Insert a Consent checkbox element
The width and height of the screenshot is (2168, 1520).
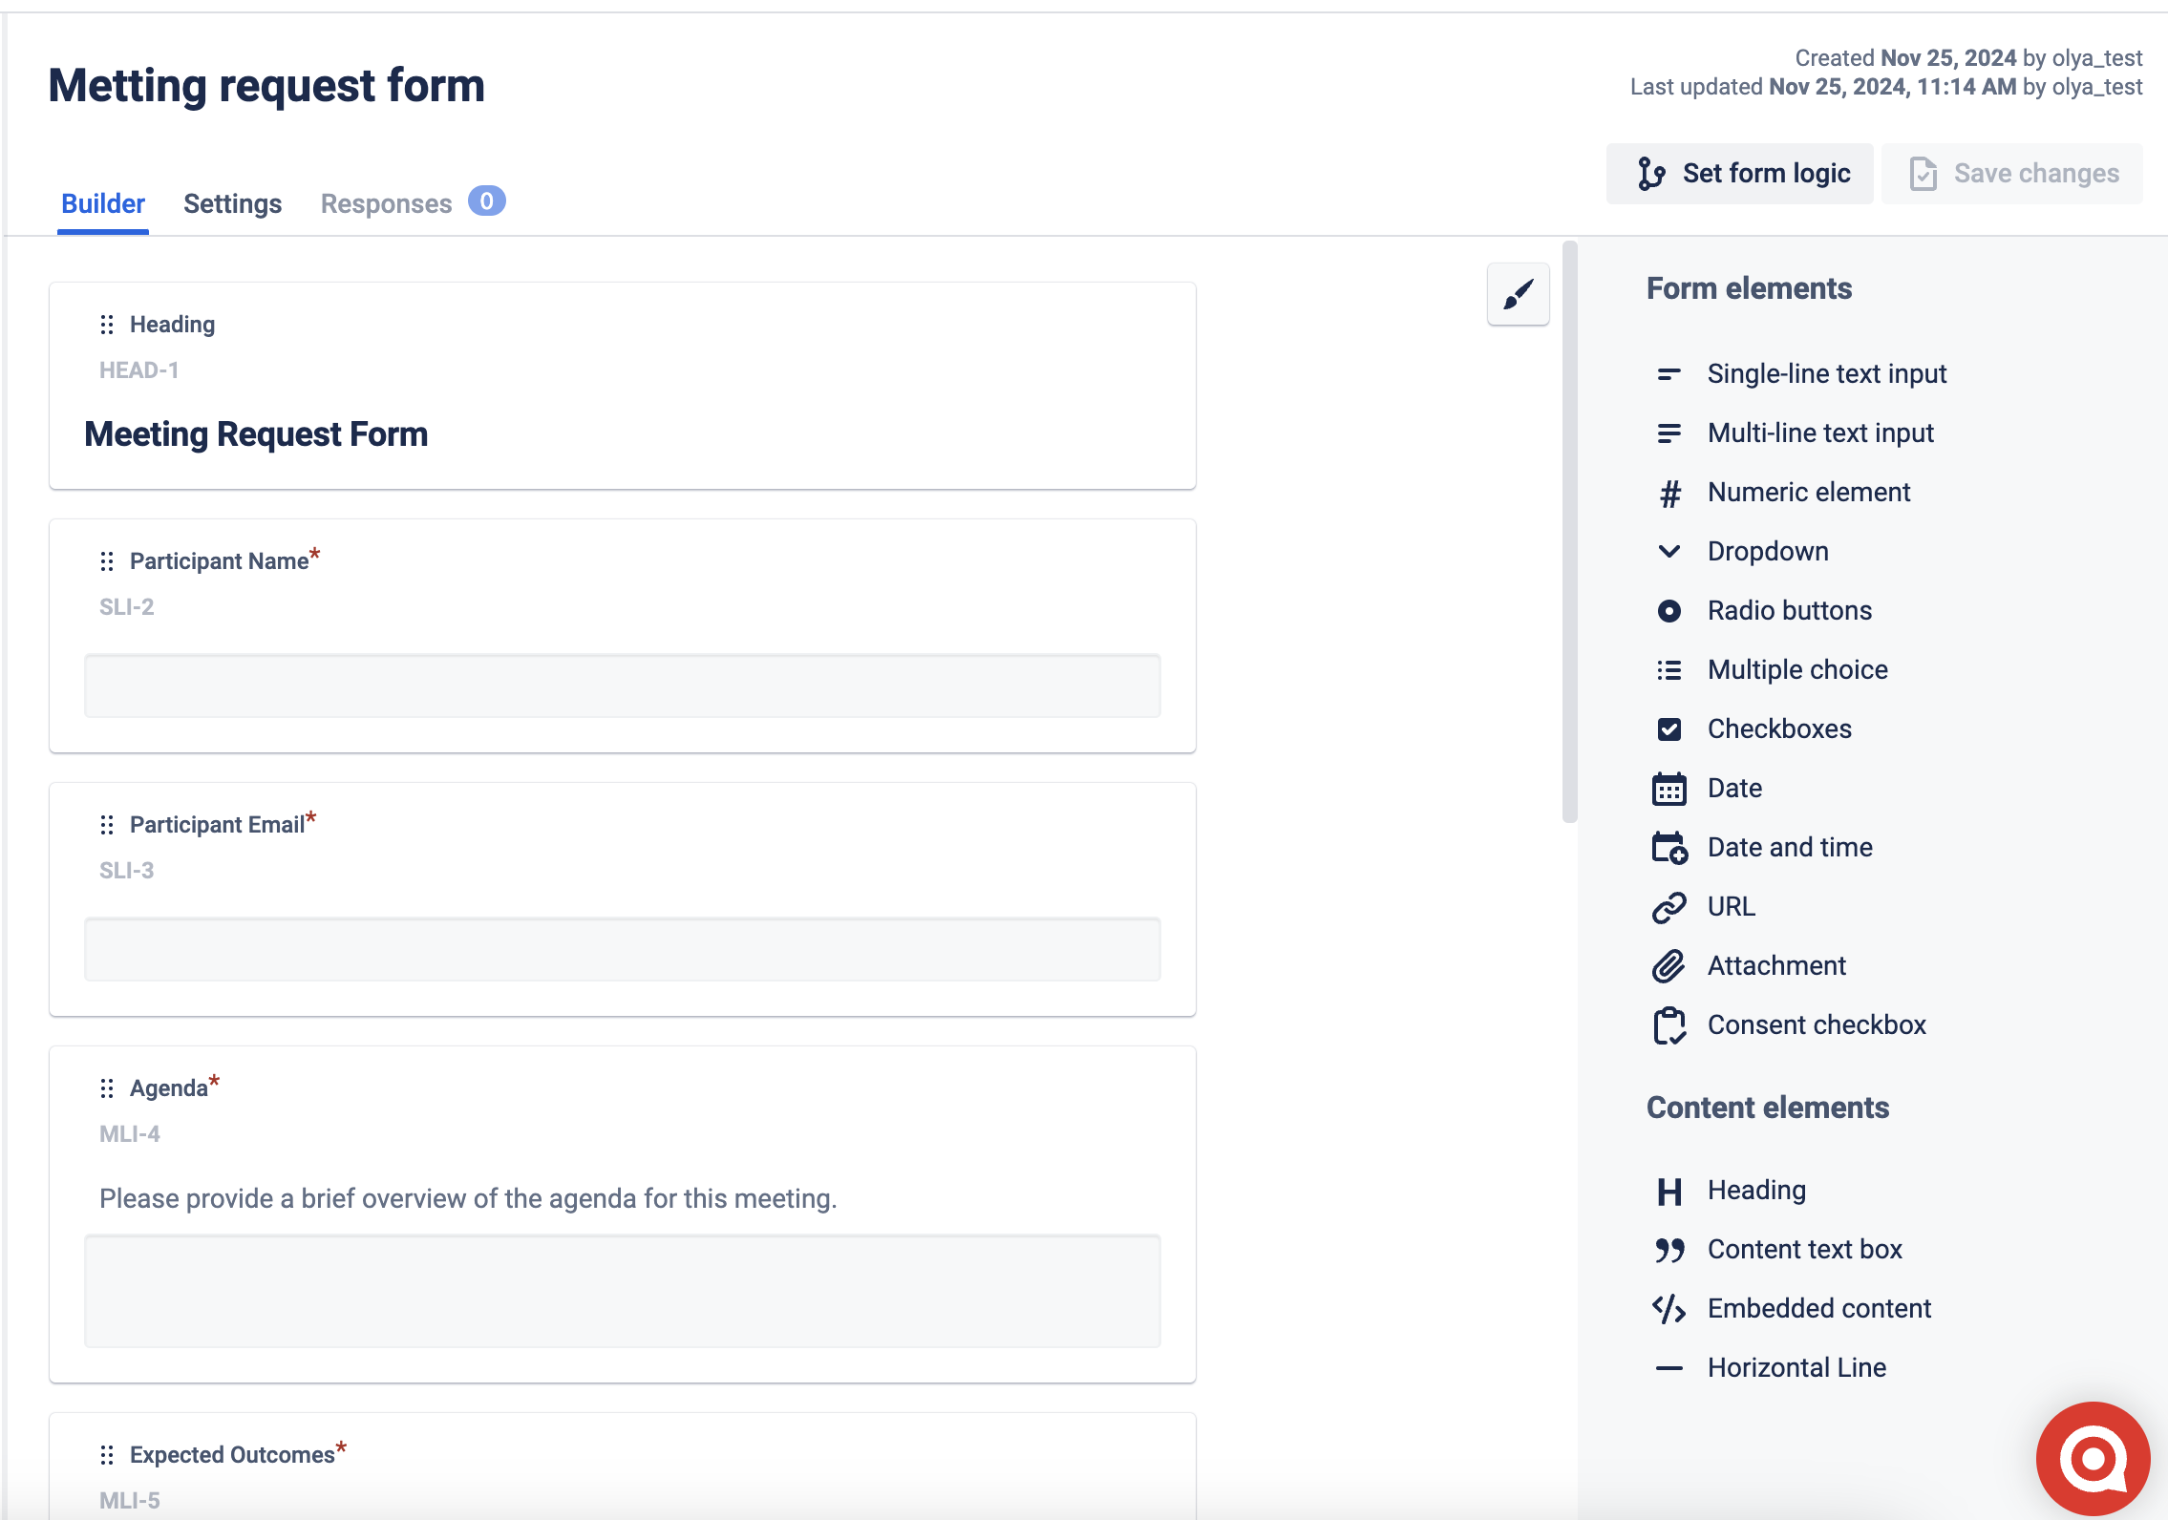(x=1816, y=1024)
